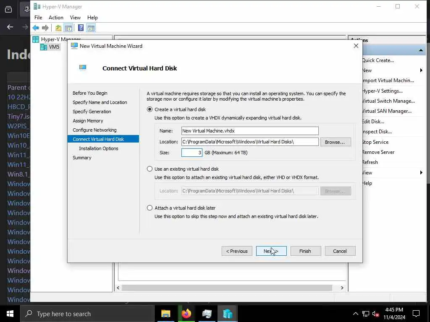Click the Up One Level folder toolbar icon
This screenshot has width=430, height=322.
58,28
